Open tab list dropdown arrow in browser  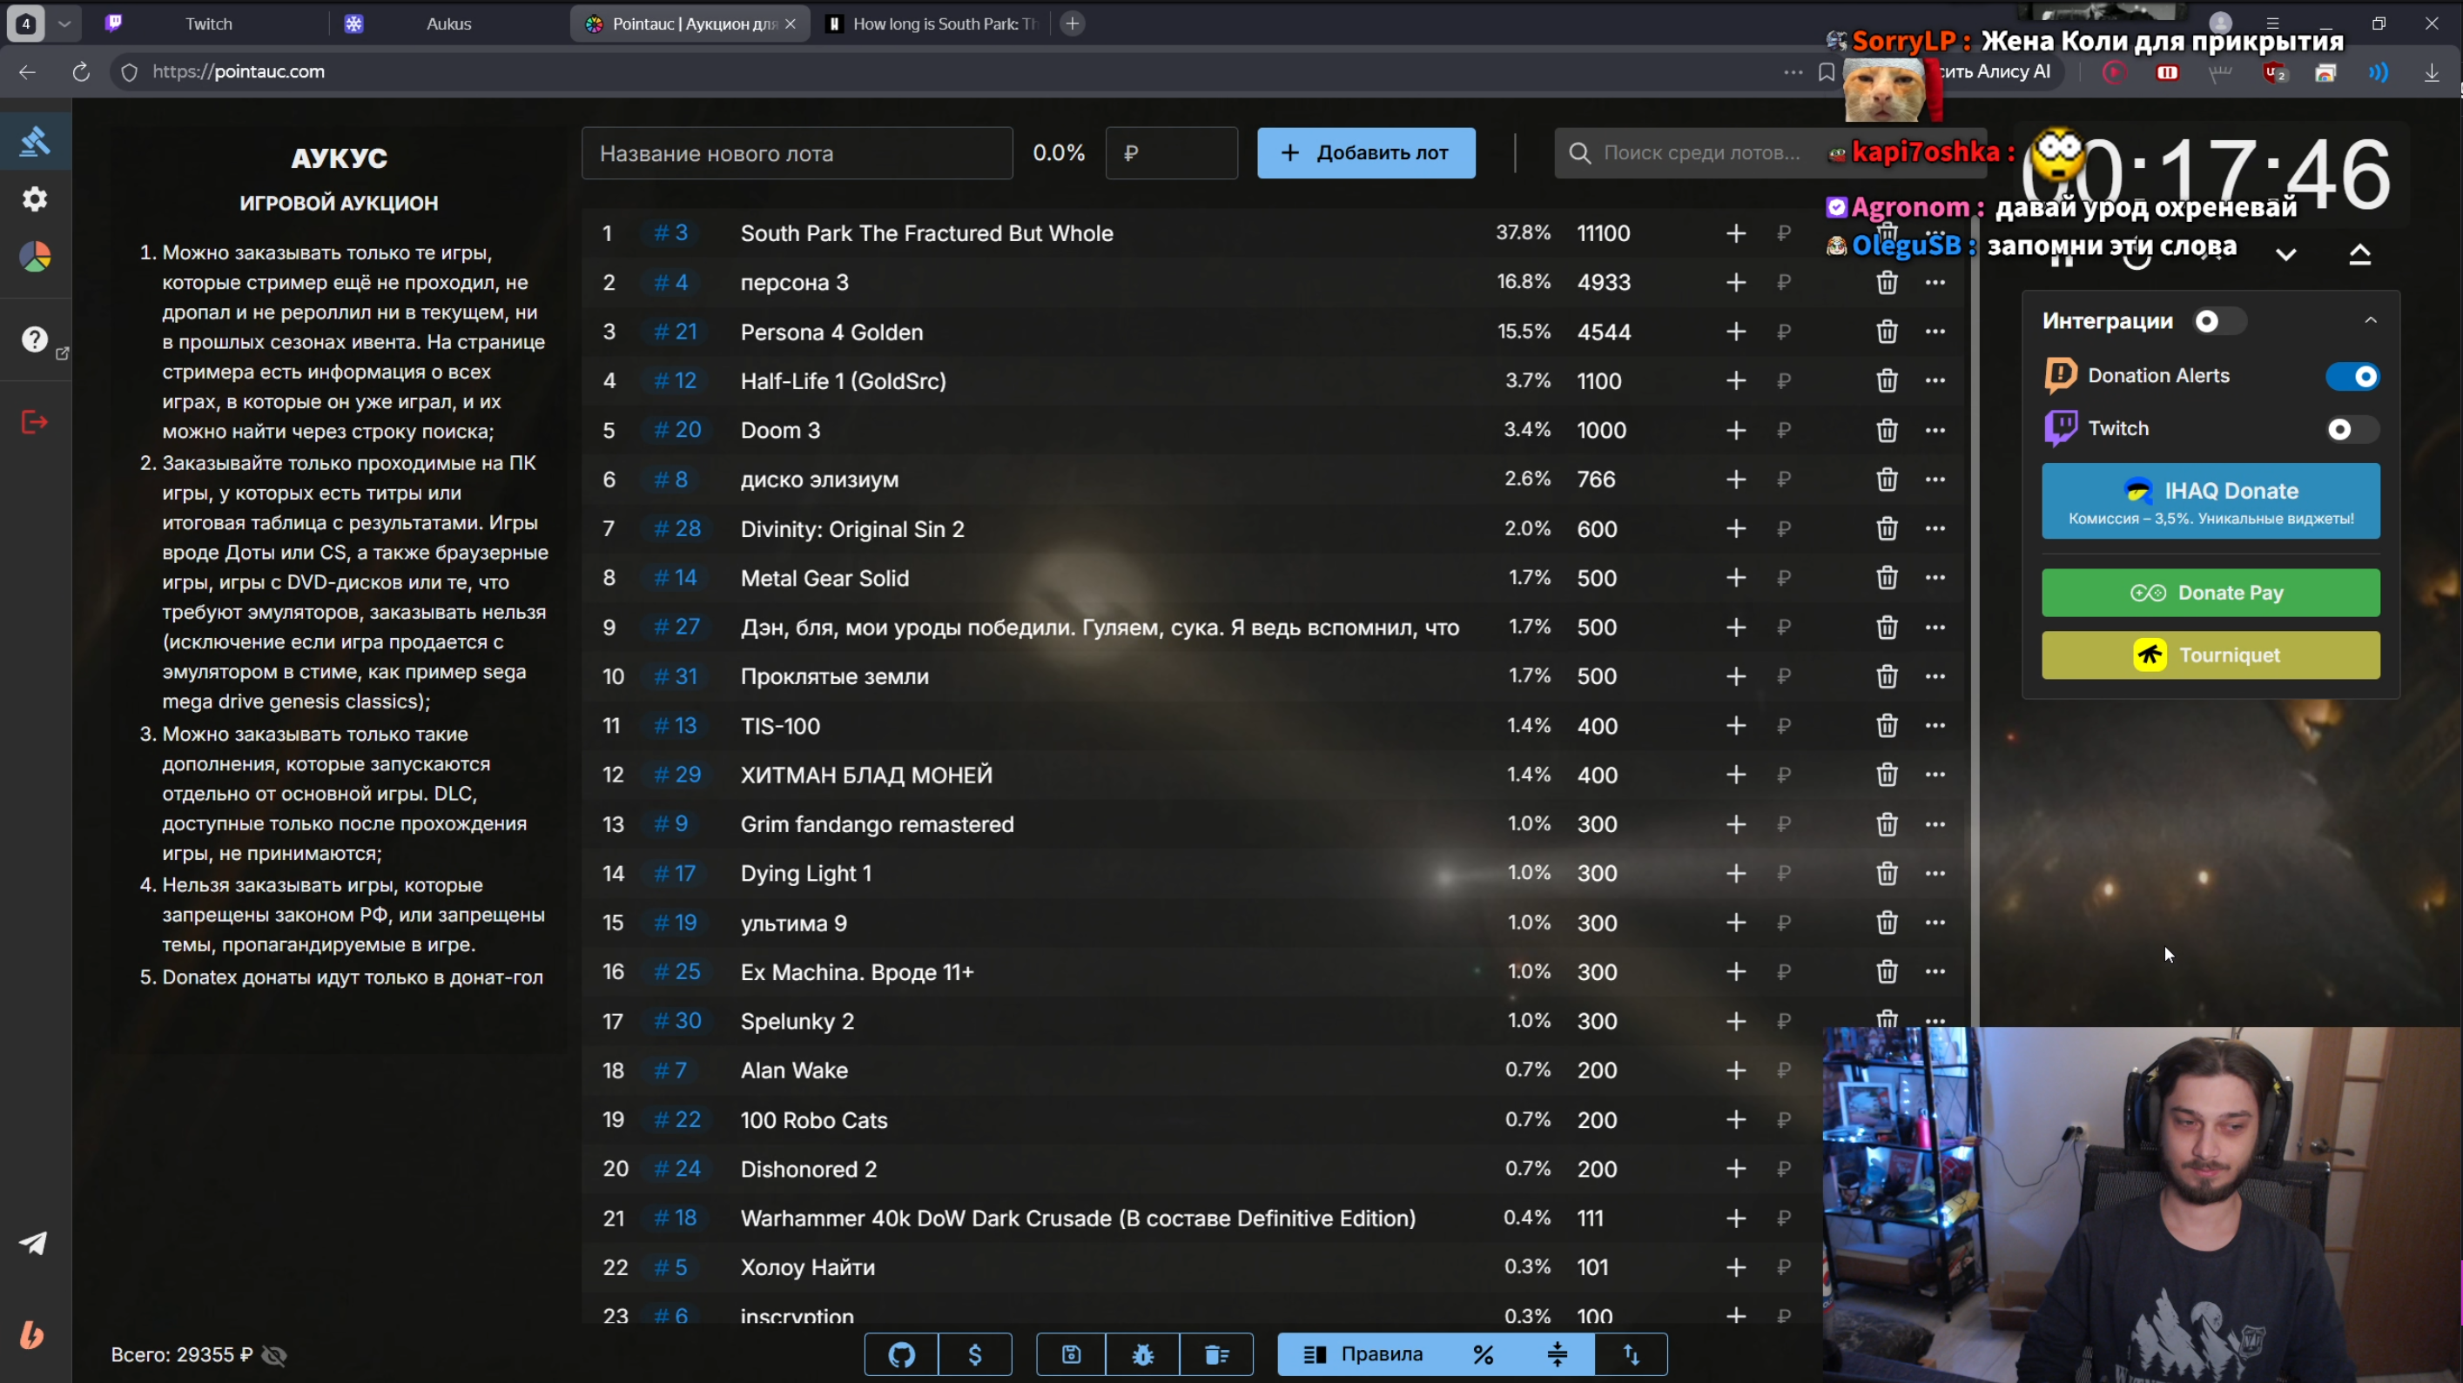click(64, 23)
